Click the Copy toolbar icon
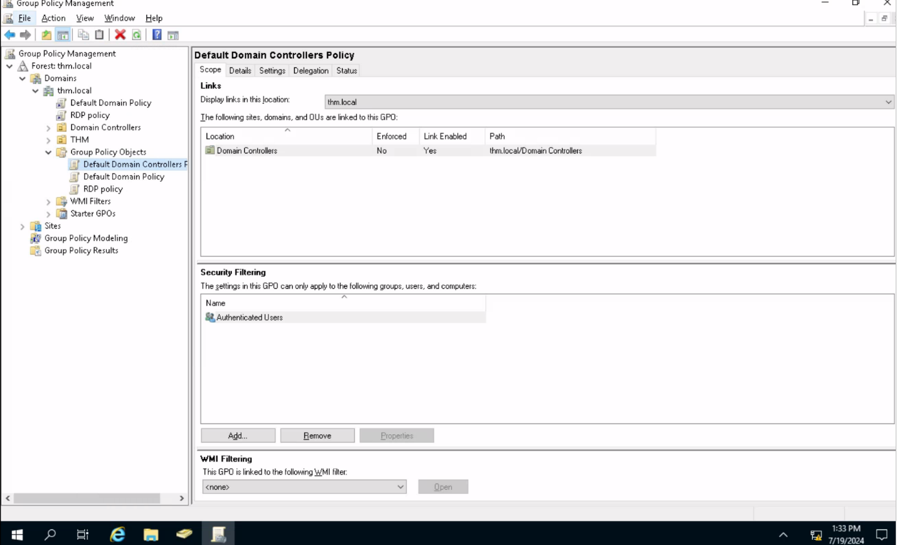 (84, 35)
